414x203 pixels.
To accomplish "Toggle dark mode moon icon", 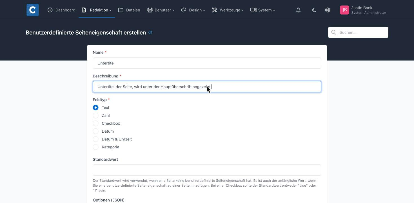I will pos(314,10).
